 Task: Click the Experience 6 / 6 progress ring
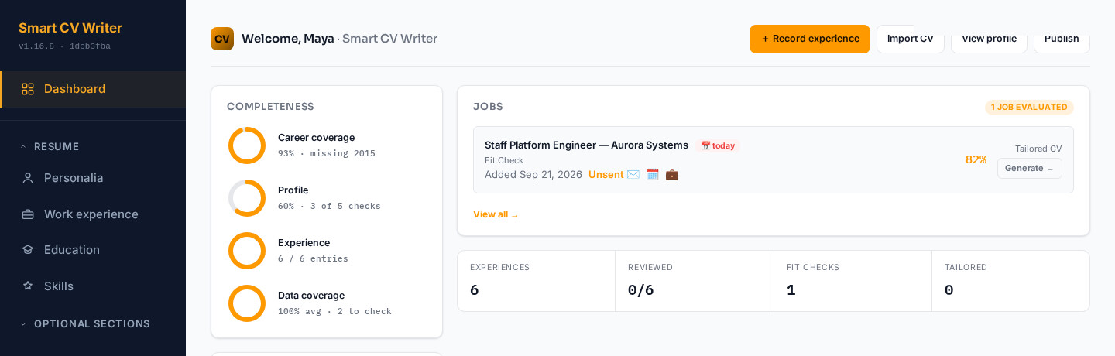pyautogui.click(x=247, y=251)
